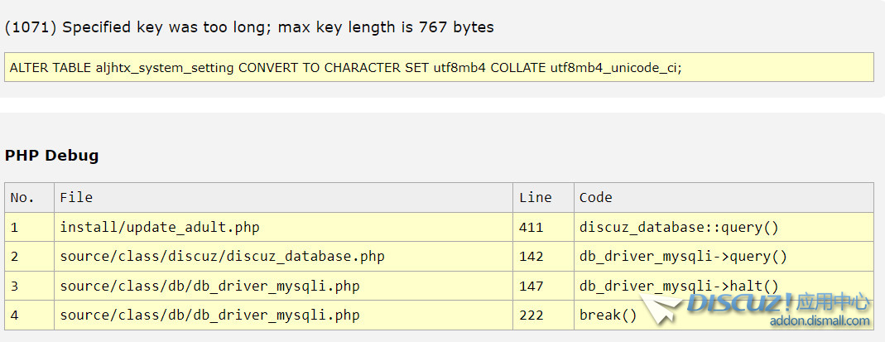
Task: Click the line number 142 cell
Action: point(531,257)
